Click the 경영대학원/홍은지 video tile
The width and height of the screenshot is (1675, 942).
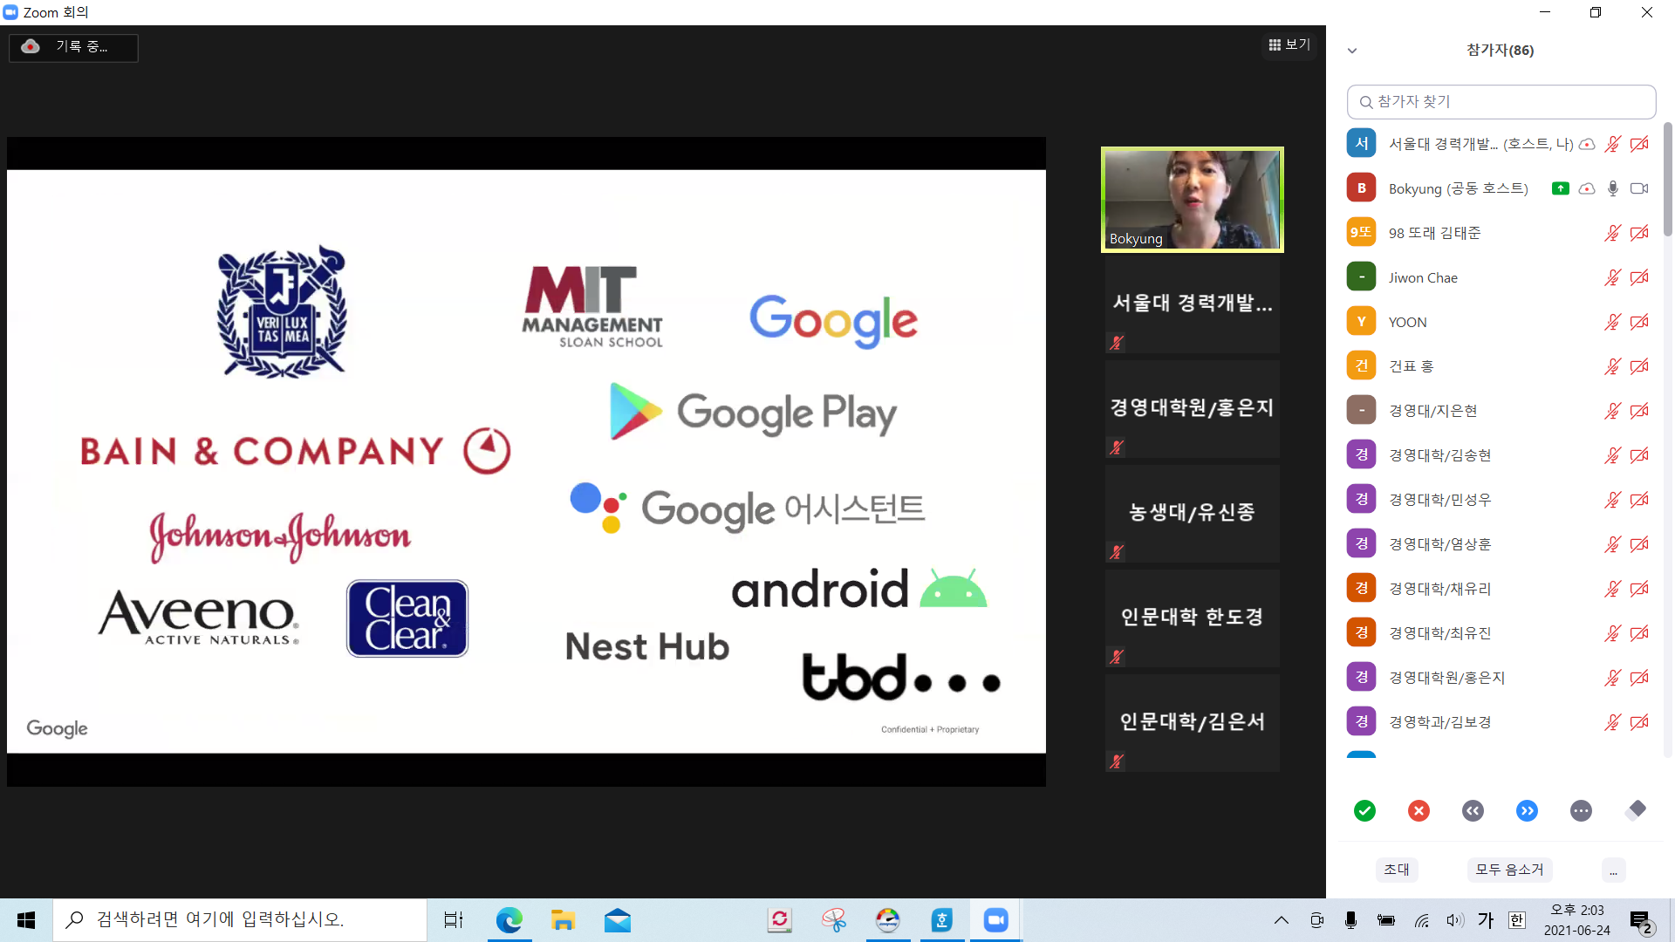(x=1192, y=408)
